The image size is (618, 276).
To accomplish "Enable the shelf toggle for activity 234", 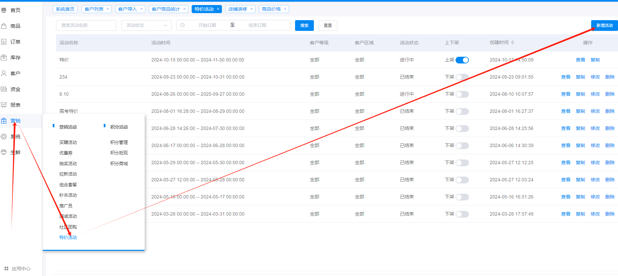I will (462, 77).
